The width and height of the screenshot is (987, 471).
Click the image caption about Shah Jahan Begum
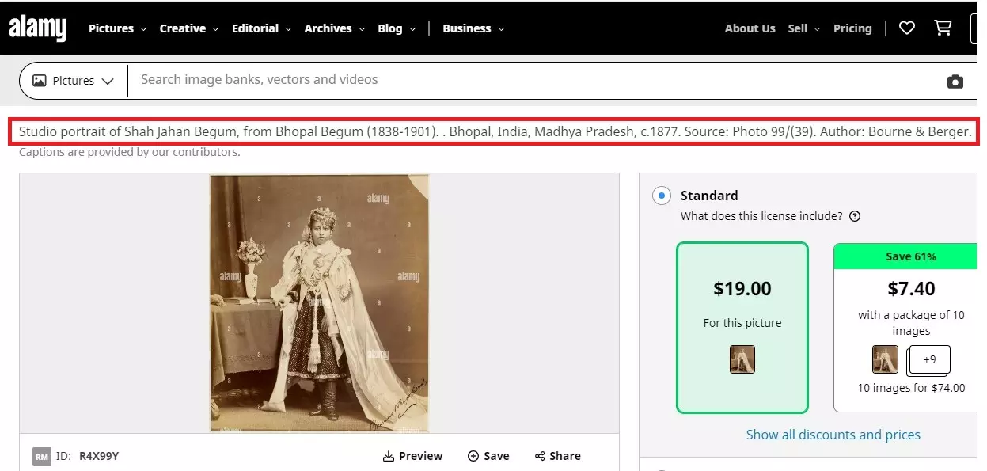click(x=495, y=131)
